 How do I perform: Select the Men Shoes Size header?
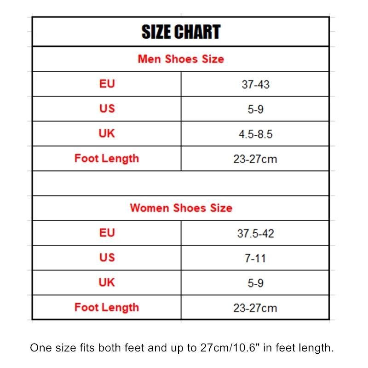(x=181, y=59)
